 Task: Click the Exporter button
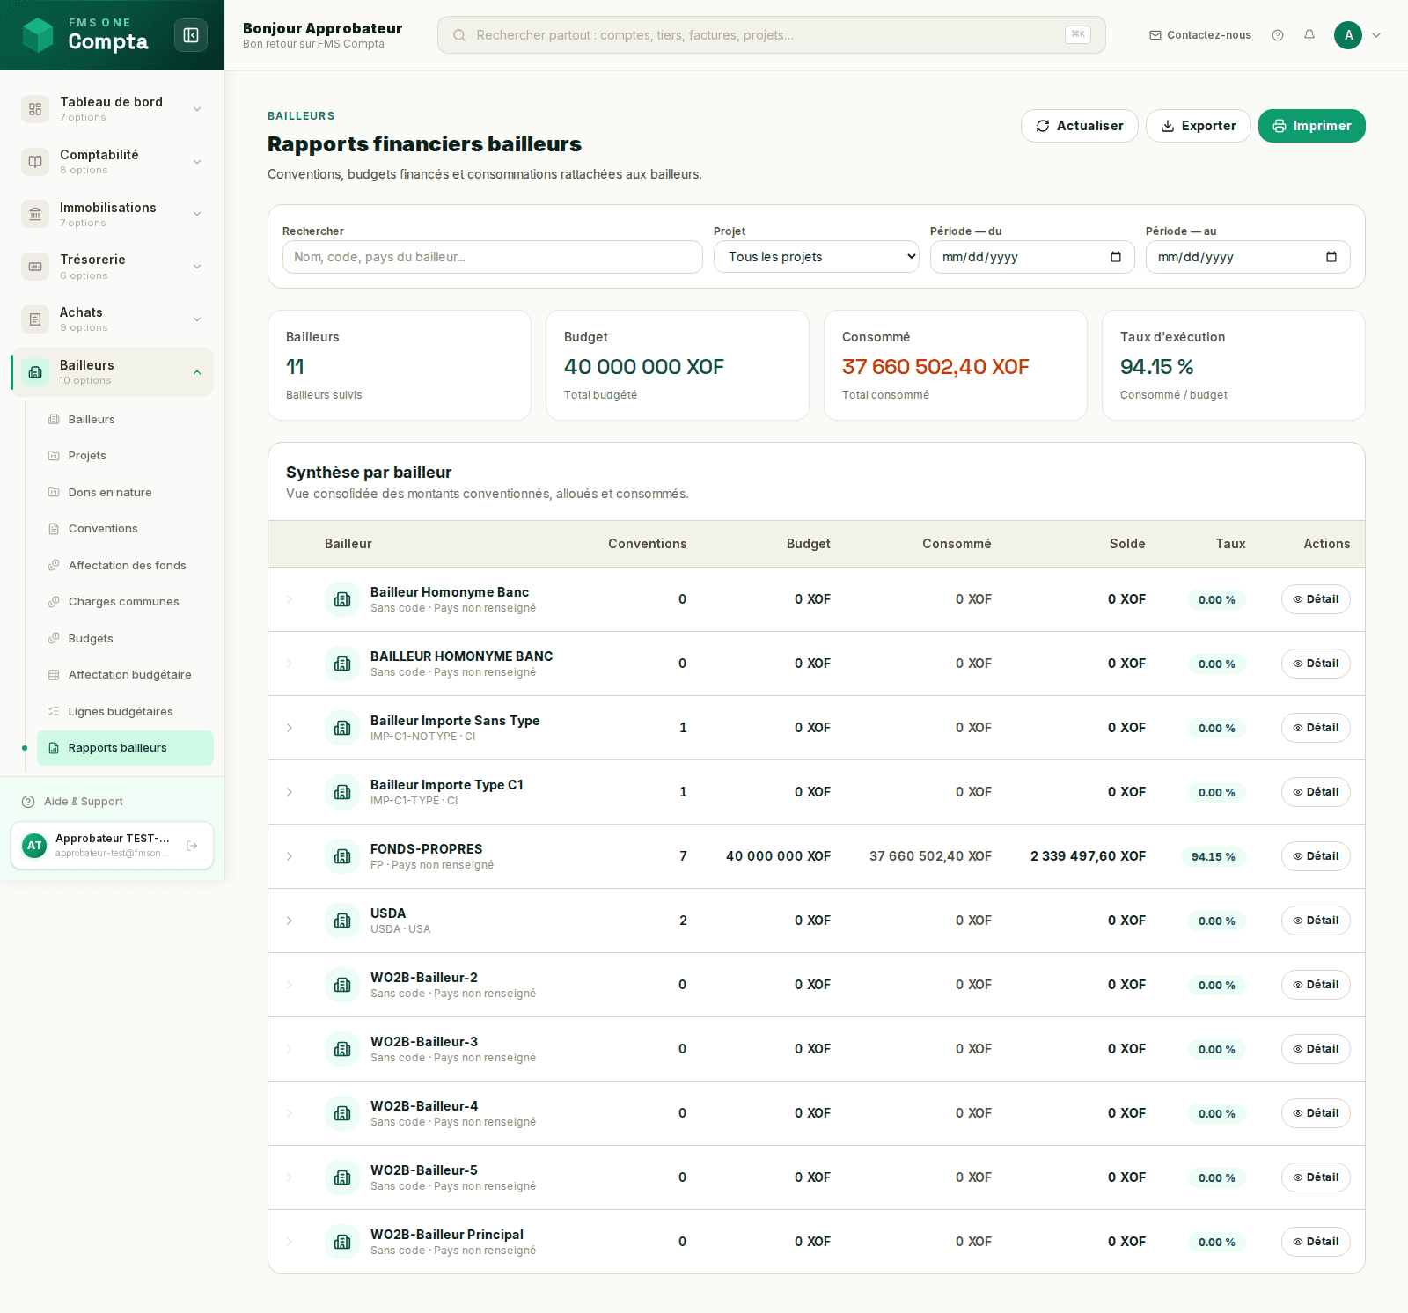point(1198,126)
